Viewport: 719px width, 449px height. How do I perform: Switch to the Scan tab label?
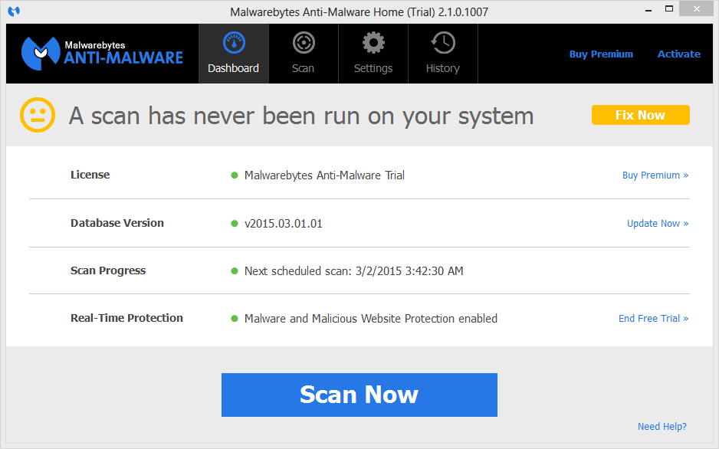coord(303,68)
